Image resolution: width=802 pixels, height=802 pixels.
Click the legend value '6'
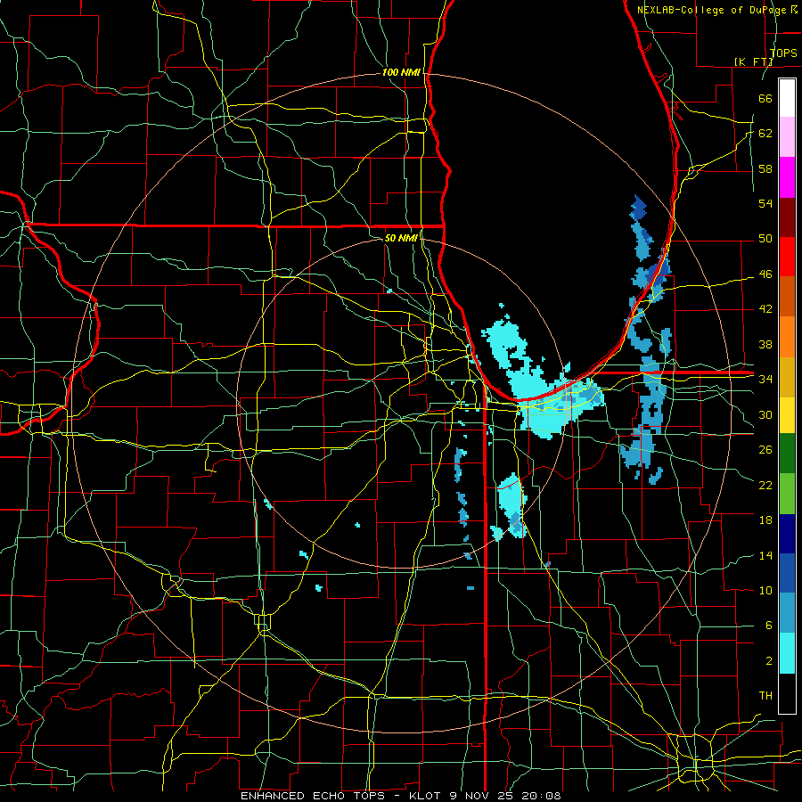point(769,626)
